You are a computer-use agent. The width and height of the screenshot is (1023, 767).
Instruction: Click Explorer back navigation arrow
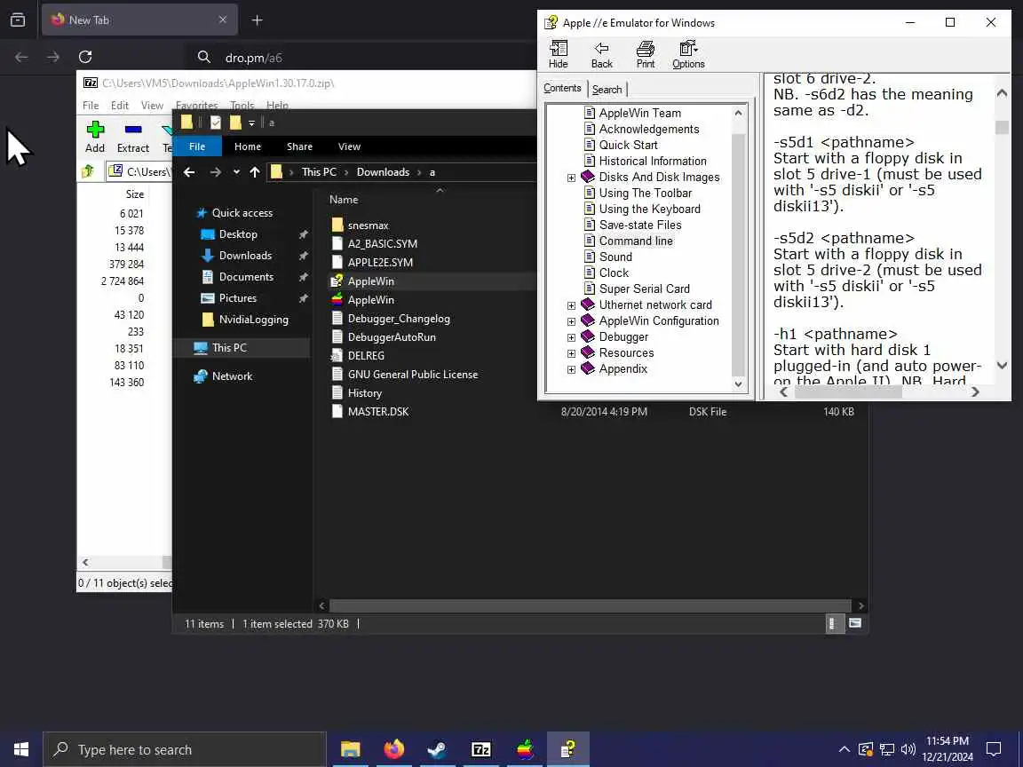pos(189,172)
